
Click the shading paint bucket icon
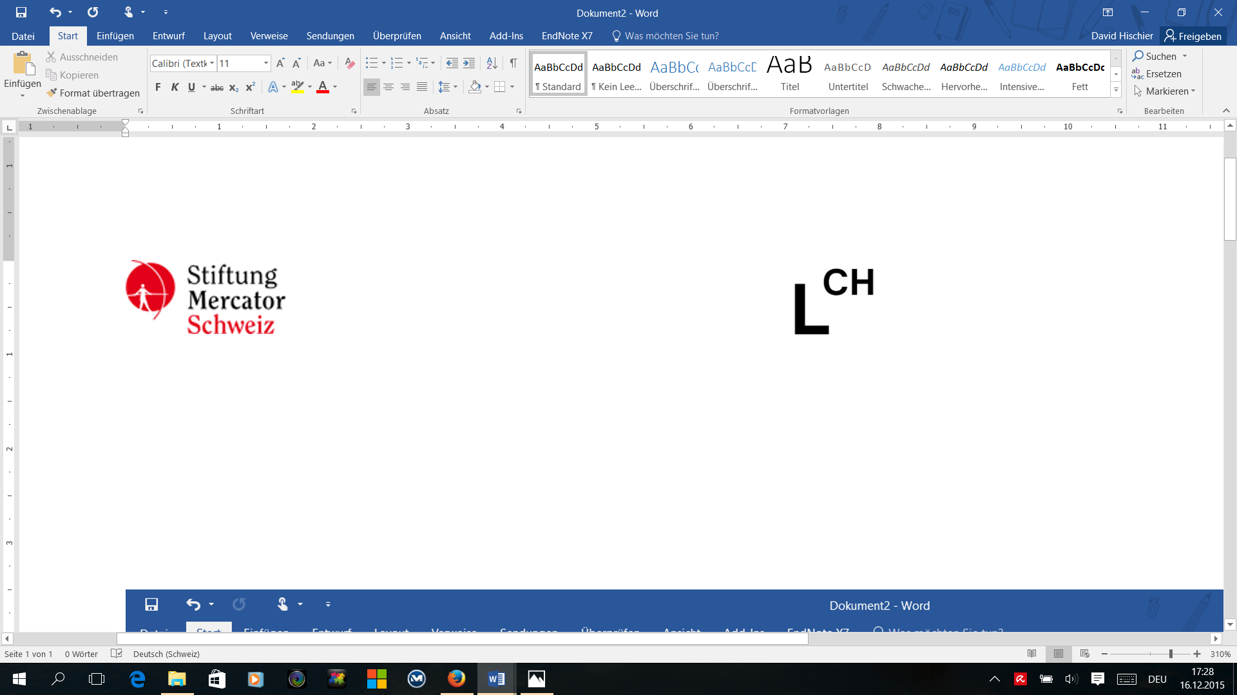(x=475, y=87)
